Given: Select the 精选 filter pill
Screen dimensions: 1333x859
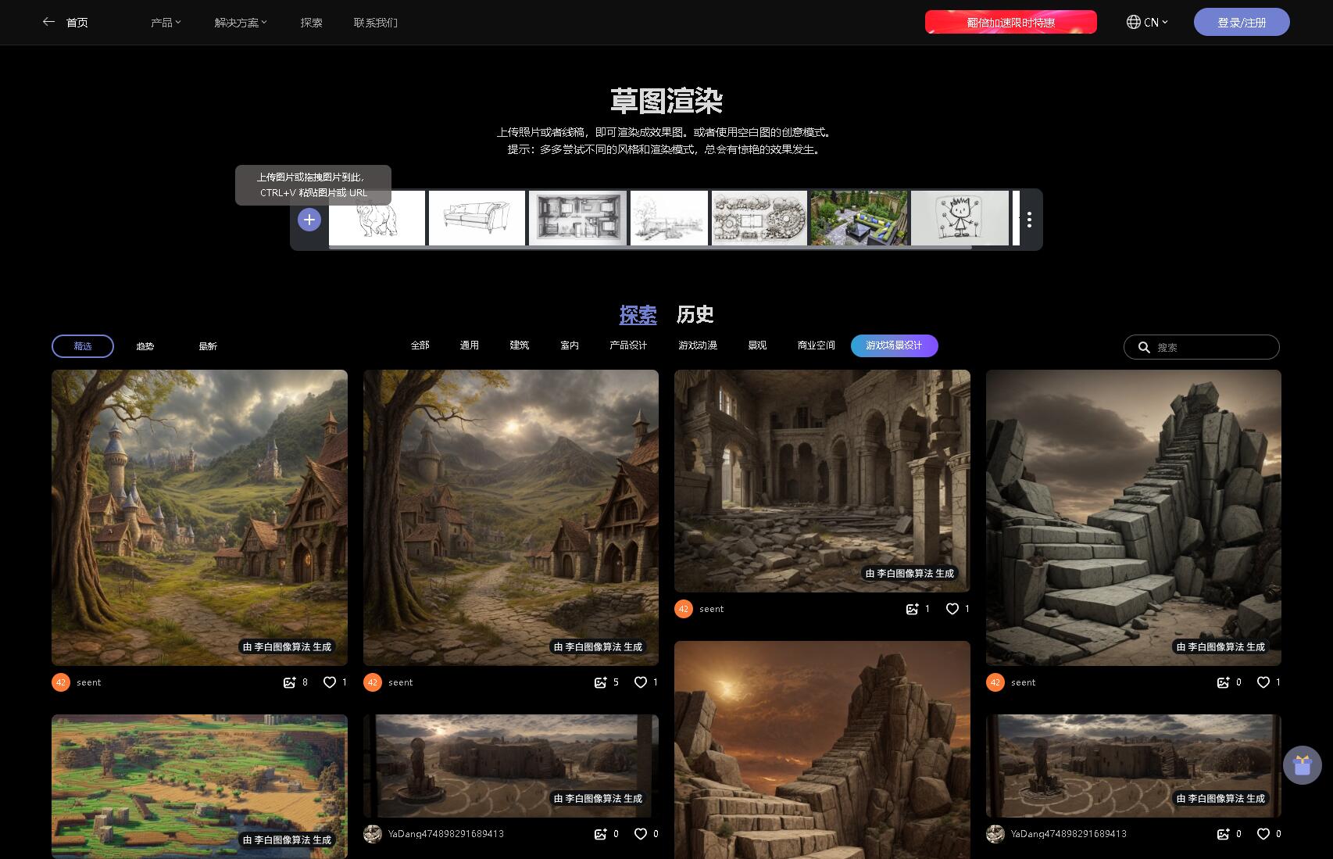Looking at the screenshot, I should click(x=83, y=346).
